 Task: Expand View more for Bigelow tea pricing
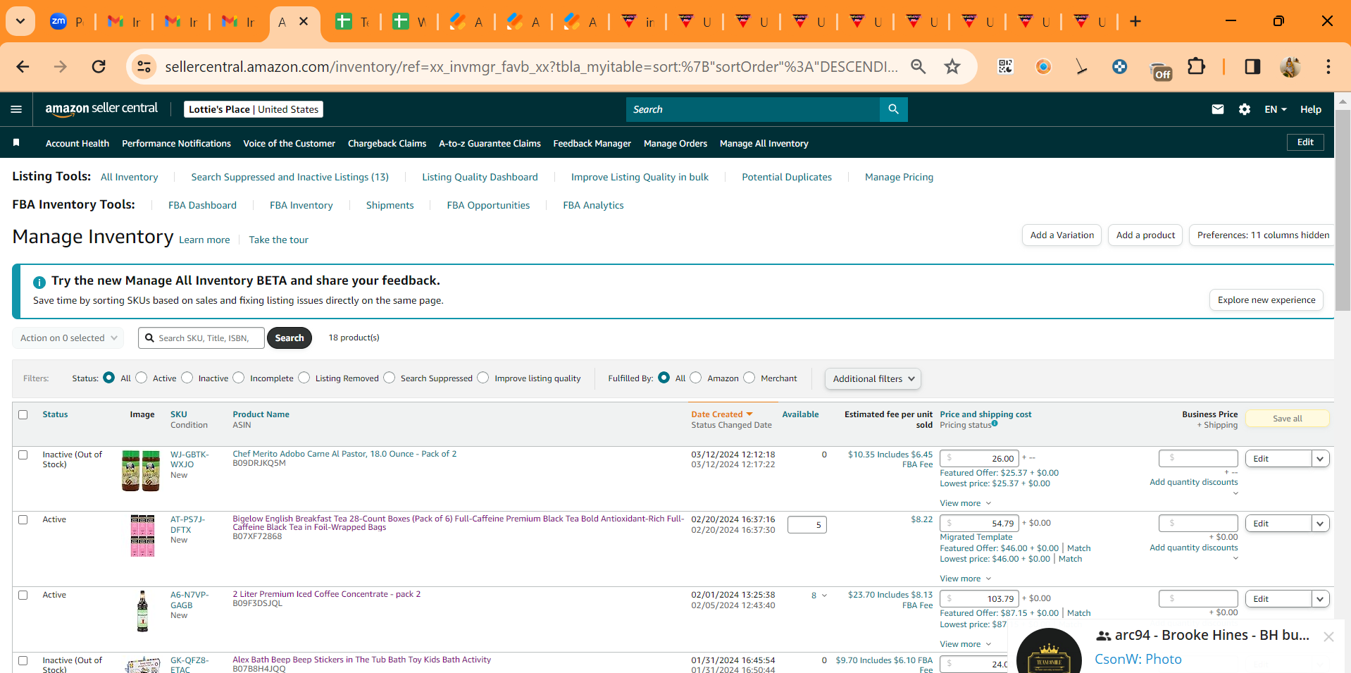tap(965, 579)
